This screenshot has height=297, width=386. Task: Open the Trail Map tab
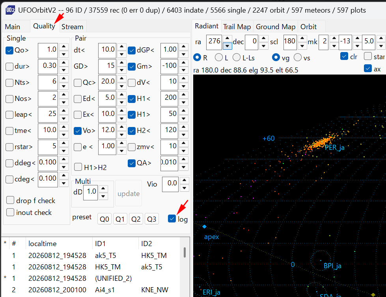pos(237,26)
